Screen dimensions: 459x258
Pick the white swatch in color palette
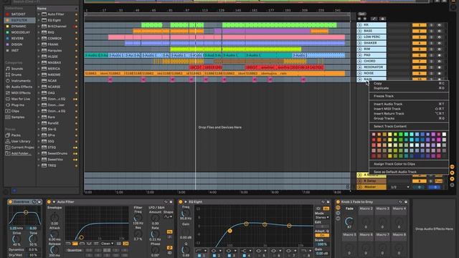pos(444,135)
